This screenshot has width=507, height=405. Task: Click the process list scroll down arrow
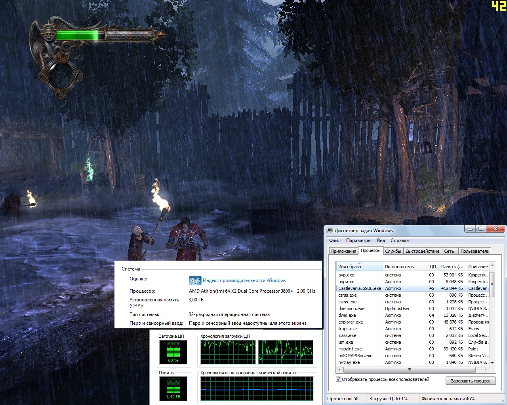[492, 363]
